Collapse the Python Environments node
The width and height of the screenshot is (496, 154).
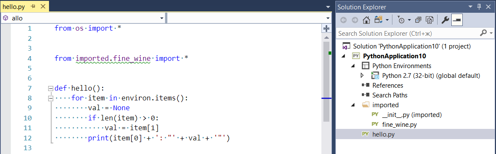pos(353,66)
